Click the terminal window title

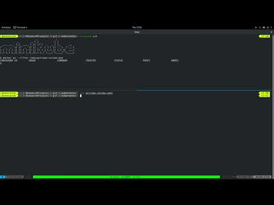137,32
